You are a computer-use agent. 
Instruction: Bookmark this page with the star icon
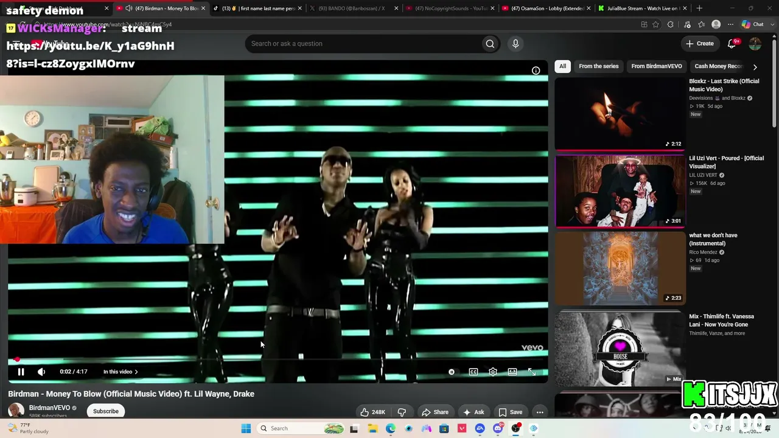point(655,24)
